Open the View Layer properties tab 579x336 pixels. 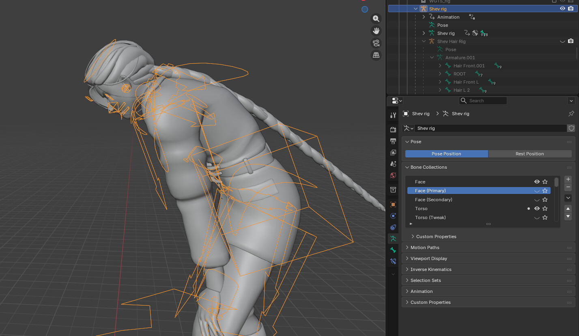(x=393, y=153)
